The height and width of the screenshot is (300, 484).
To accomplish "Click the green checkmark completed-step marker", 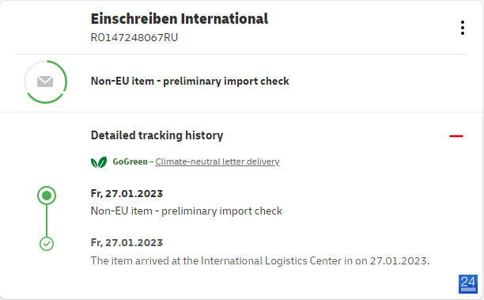I will 47,244.
